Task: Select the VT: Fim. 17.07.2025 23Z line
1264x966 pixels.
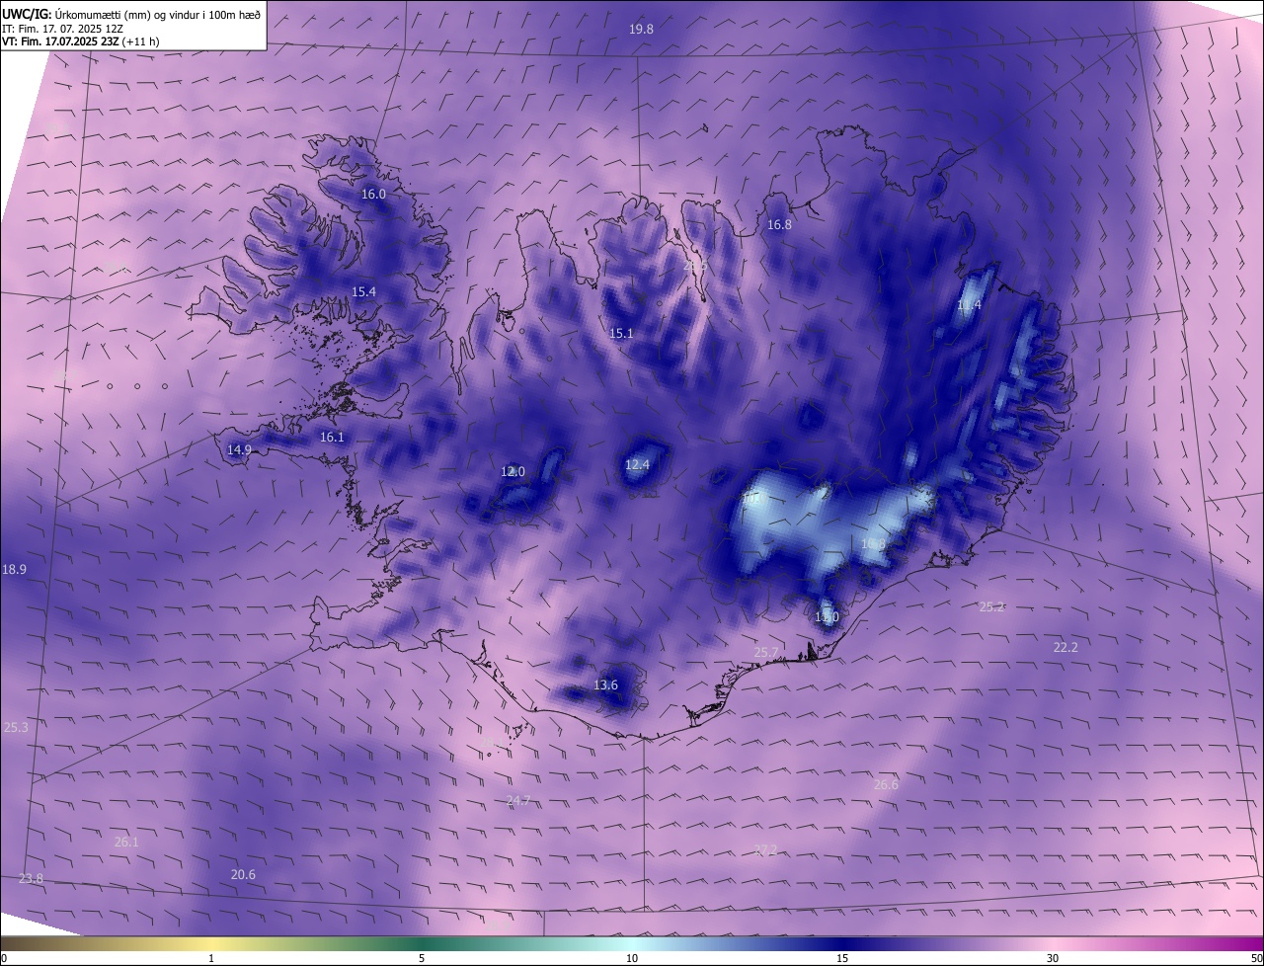Action: (x=80, y=41)
